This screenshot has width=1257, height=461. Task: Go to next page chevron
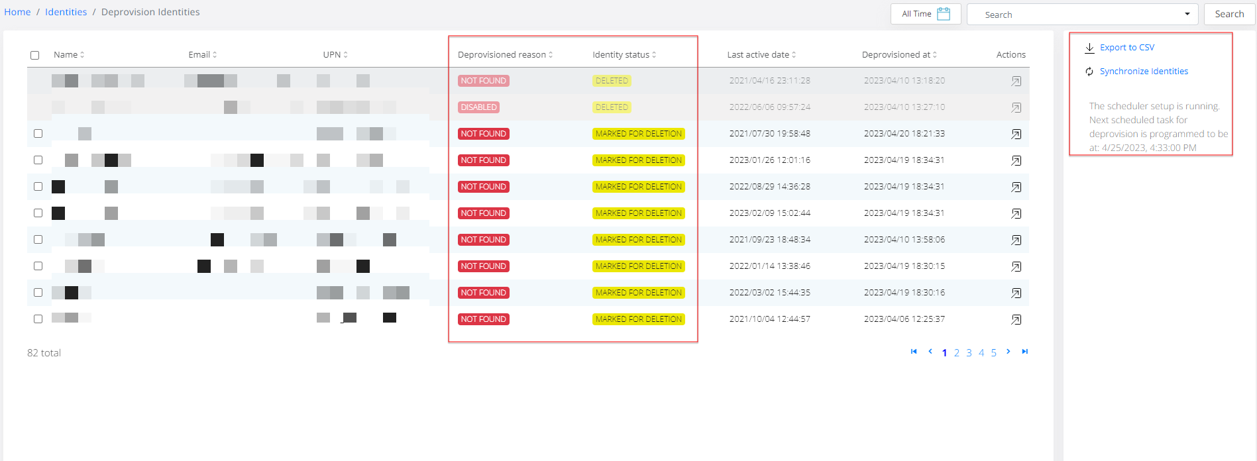coord(1008,352)
